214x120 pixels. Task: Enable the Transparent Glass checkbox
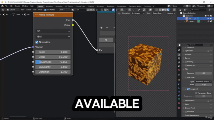click(196, 93)
